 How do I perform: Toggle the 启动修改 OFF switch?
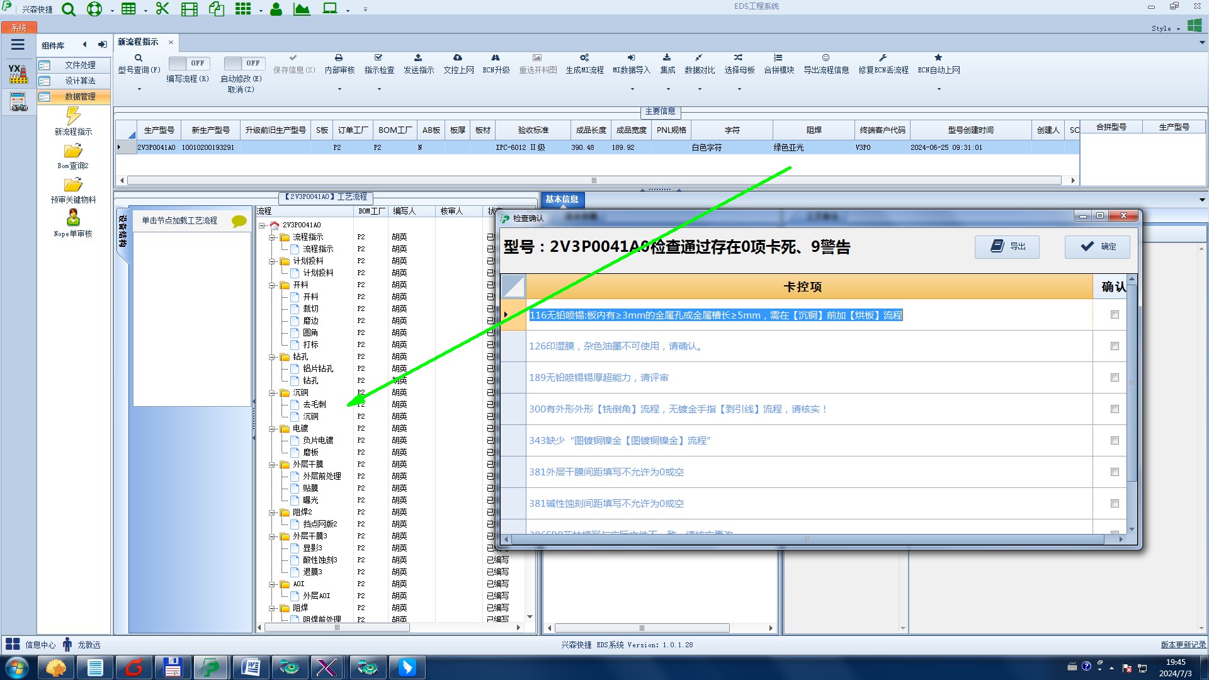coord(244,63)
